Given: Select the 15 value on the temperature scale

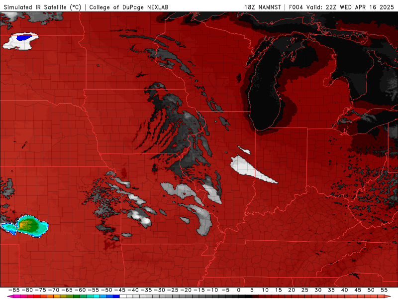Looking at the screenshot, I should 278,290.
